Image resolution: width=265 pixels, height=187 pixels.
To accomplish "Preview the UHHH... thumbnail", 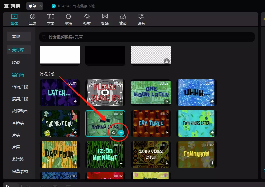I will 197,93.
